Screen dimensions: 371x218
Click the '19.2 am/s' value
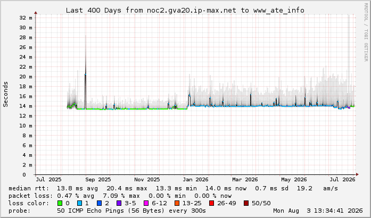click(317, 188)
